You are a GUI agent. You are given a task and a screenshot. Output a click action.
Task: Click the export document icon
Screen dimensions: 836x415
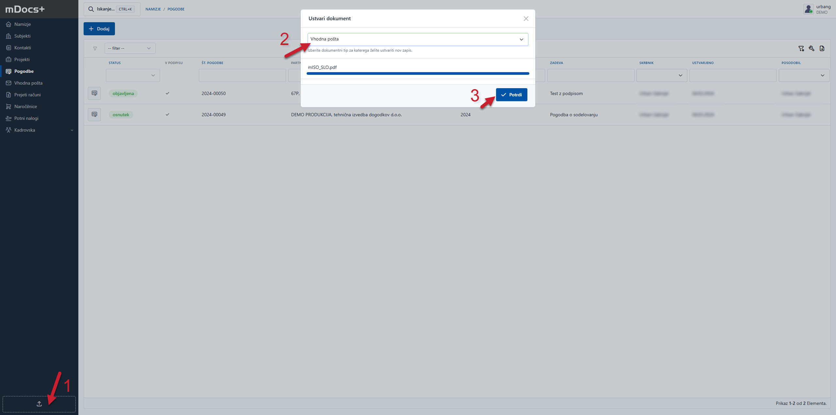(822, 49)
